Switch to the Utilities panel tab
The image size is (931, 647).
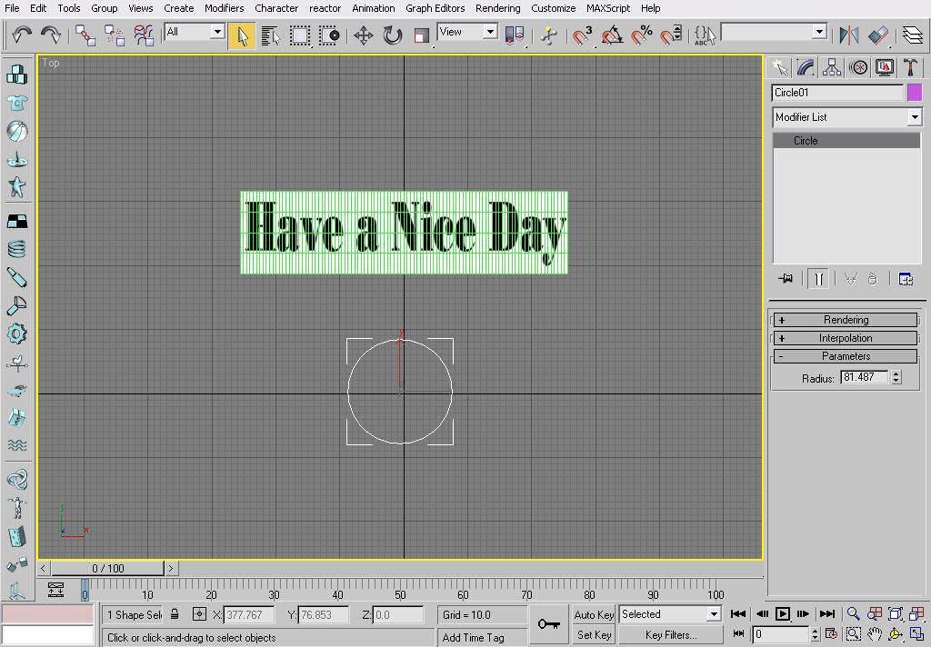910,67
